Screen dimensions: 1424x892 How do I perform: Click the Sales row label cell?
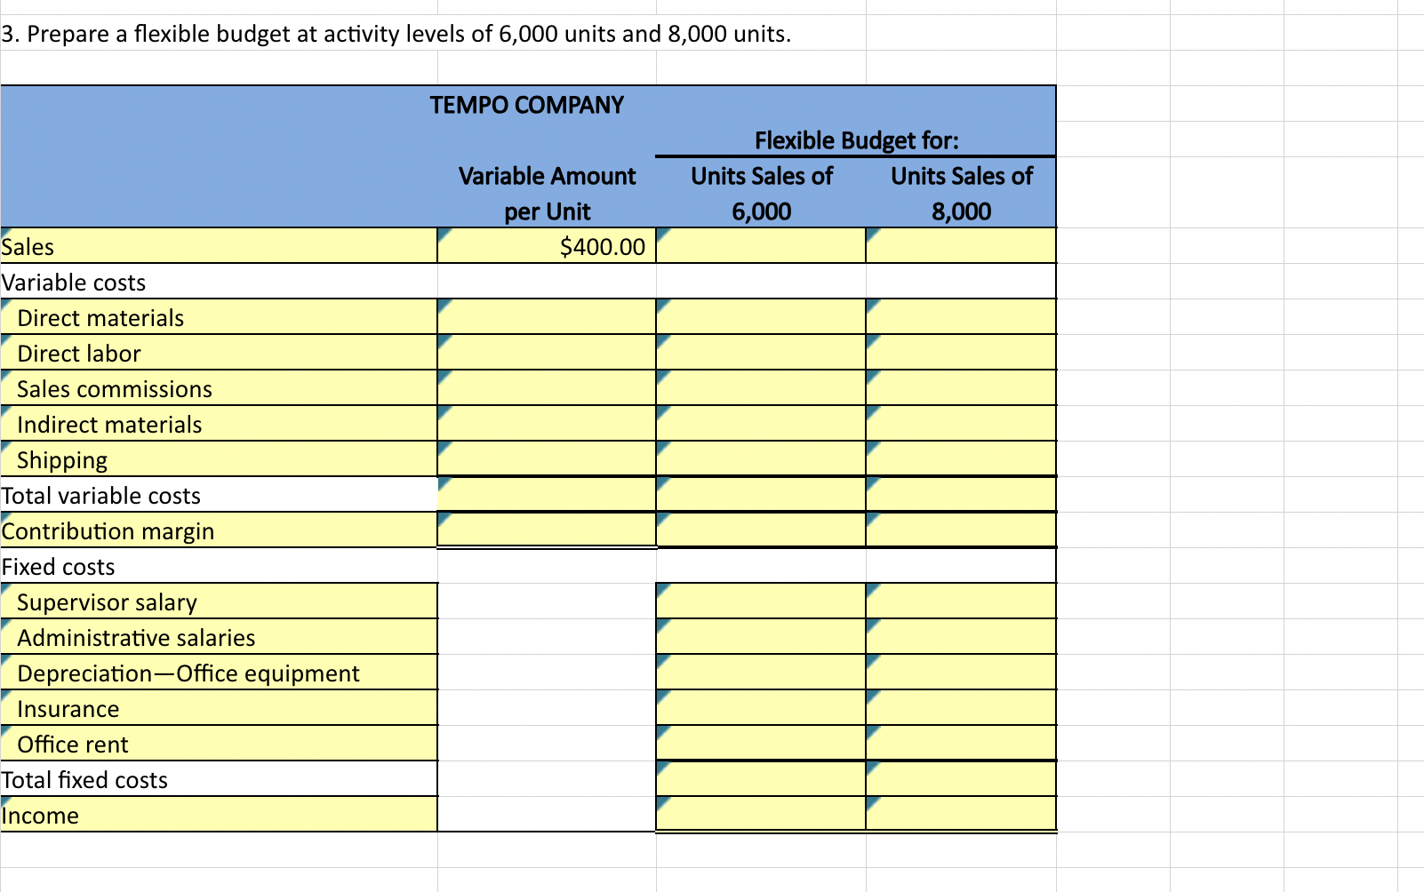pyautogui.click(x=219, y=246)
